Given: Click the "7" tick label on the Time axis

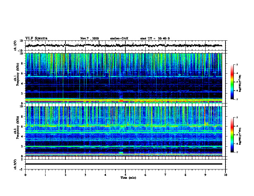Looking at the screenshot, I should pyautogui.click(x=165, y=175).
